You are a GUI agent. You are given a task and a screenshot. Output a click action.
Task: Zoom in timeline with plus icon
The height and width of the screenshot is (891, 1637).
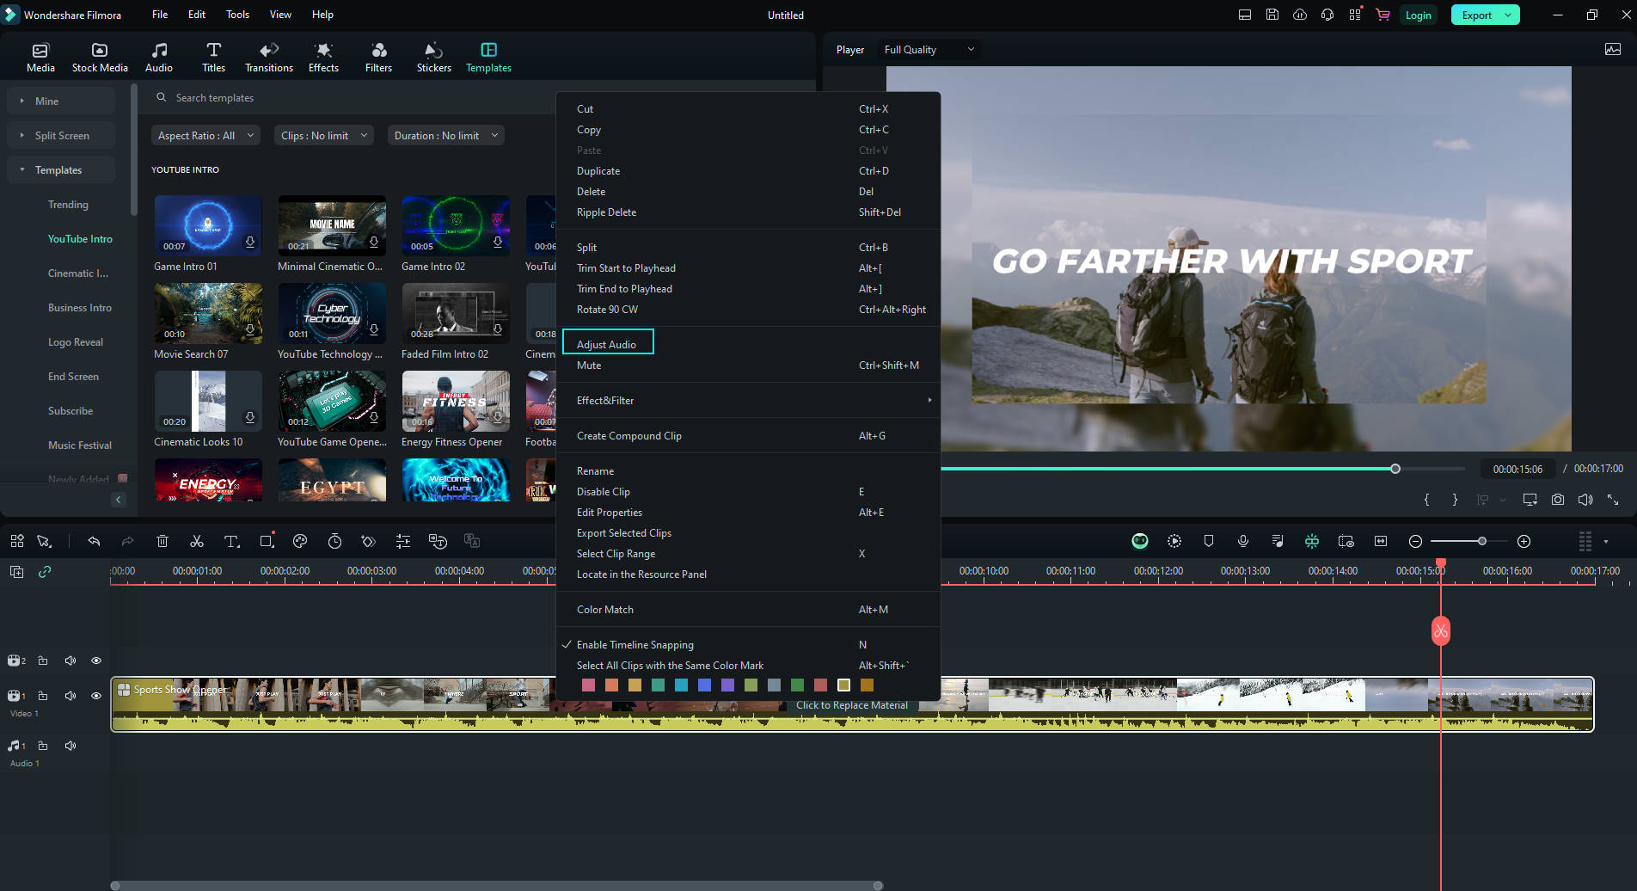click(1524, 541)
